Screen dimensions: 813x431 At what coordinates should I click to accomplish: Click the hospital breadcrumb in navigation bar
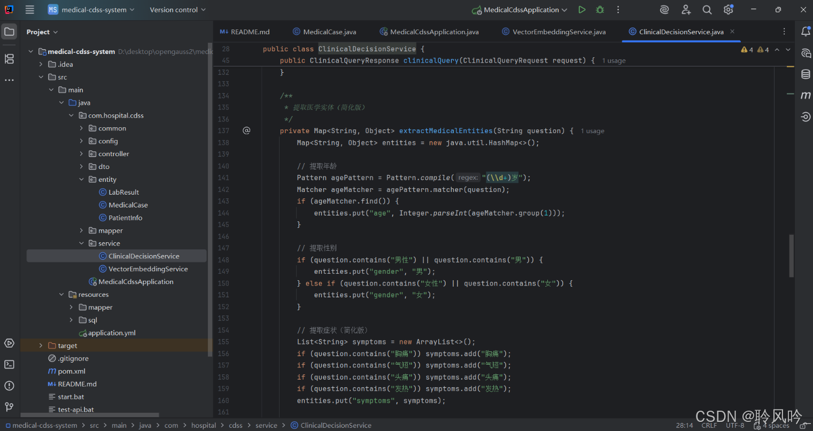(204, 426)
